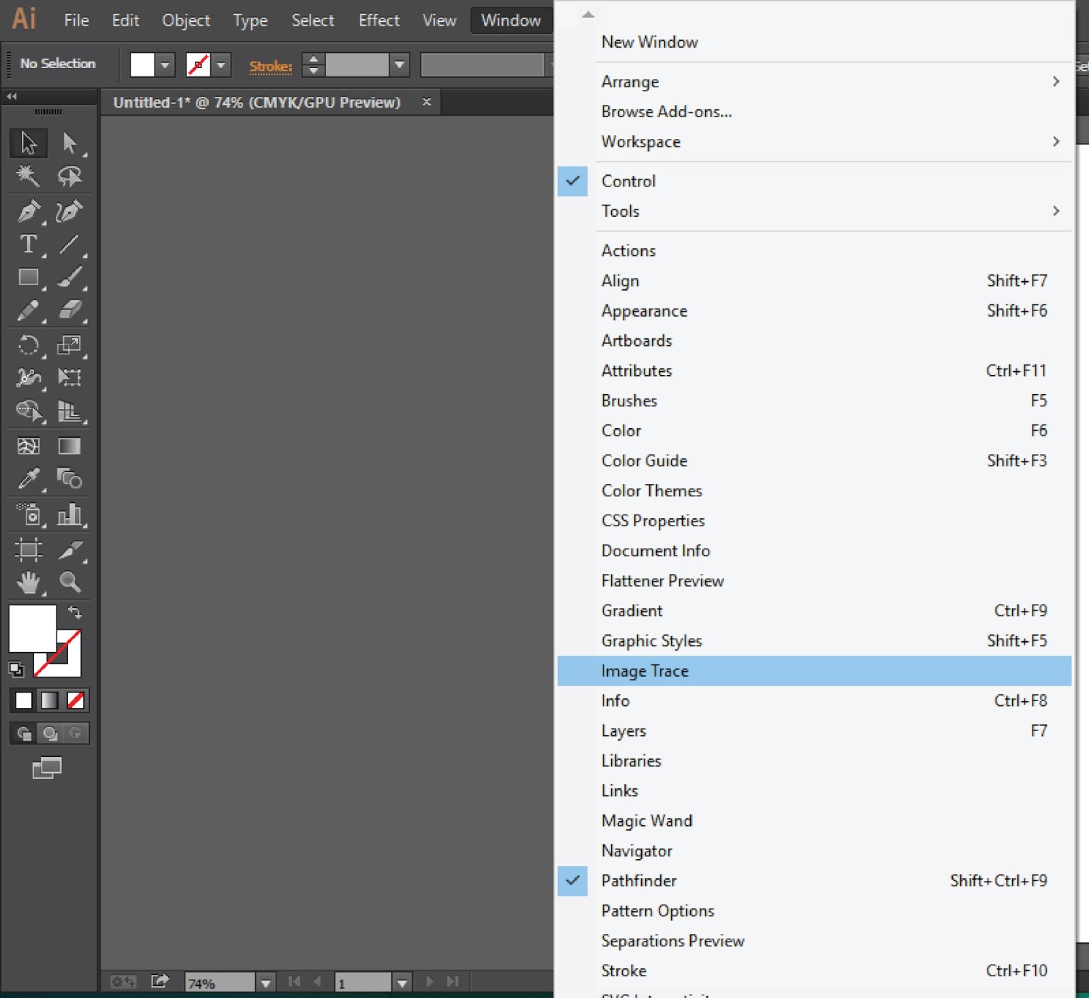Select the Rectangle tool

(x=28, y=277)
